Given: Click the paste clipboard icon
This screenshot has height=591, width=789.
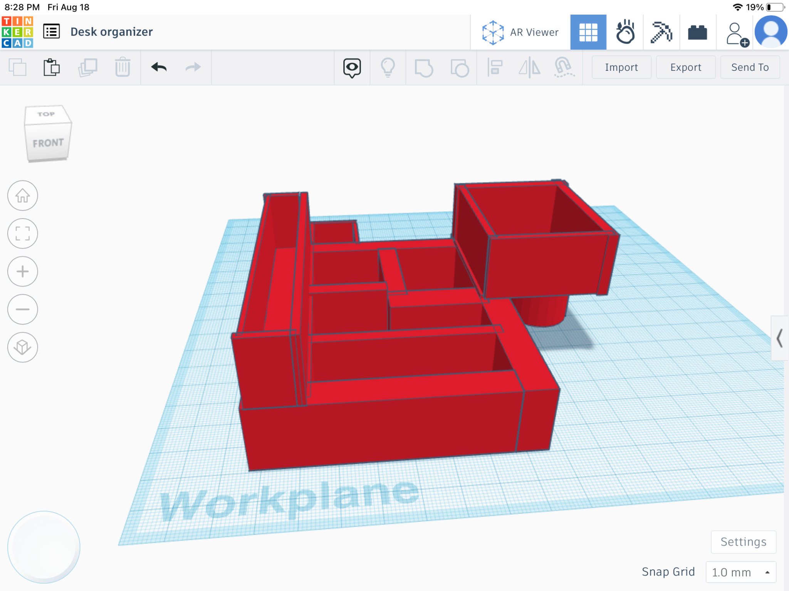Looking at the screenshot, I should pos(51,68).
